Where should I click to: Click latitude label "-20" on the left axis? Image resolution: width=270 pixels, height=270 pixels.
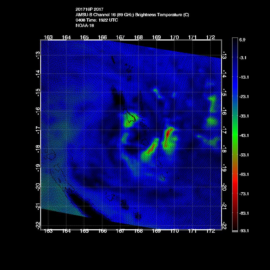coord(38,187)
